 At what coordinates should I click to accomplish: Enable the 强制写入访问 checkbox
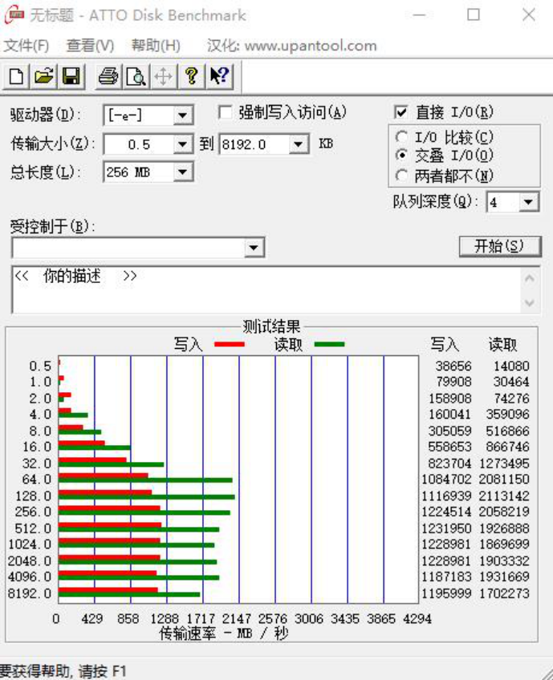pyautogui.click(x=226, y=112)
